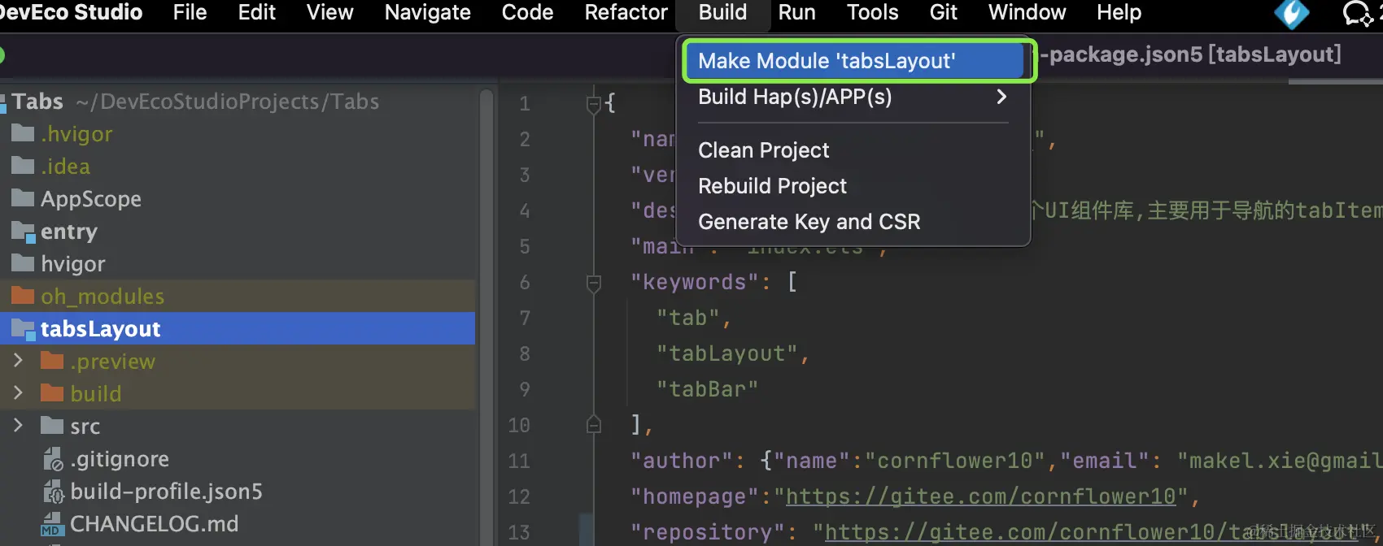Click the entry module folder icon
Screen dimensions: 1383x546
coord(23,232)
